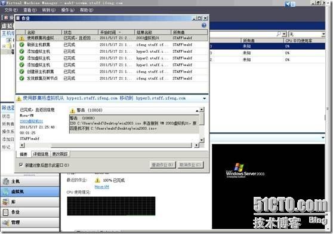Click the 主机 navigation icon

pyautogui.click(x=6, y=181)
